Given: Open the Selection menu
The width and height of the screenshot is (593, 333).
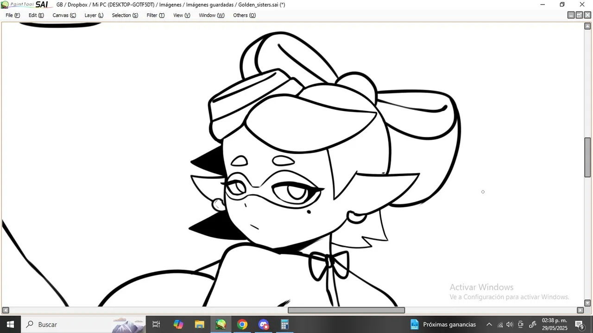Looking at the screenshot, I should (x=125, y=15).
